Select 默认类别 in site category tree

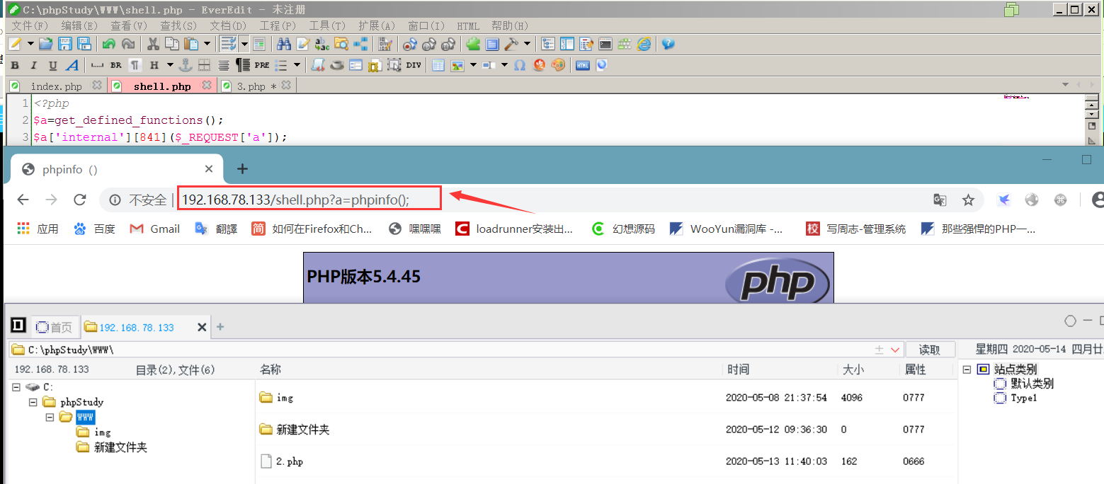1032,384
